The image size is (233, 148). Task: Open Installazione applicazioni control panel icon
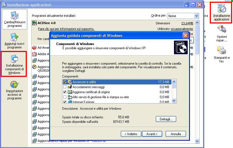click(222, 13)
